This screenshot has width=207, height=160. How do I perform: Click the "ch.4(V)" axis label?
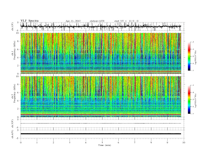13,134
